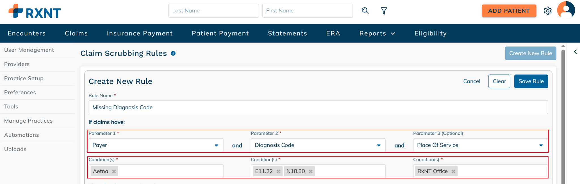Remove the Aetna payer condition tag
This screenshot has height=184, width=580.
(114, 171)
